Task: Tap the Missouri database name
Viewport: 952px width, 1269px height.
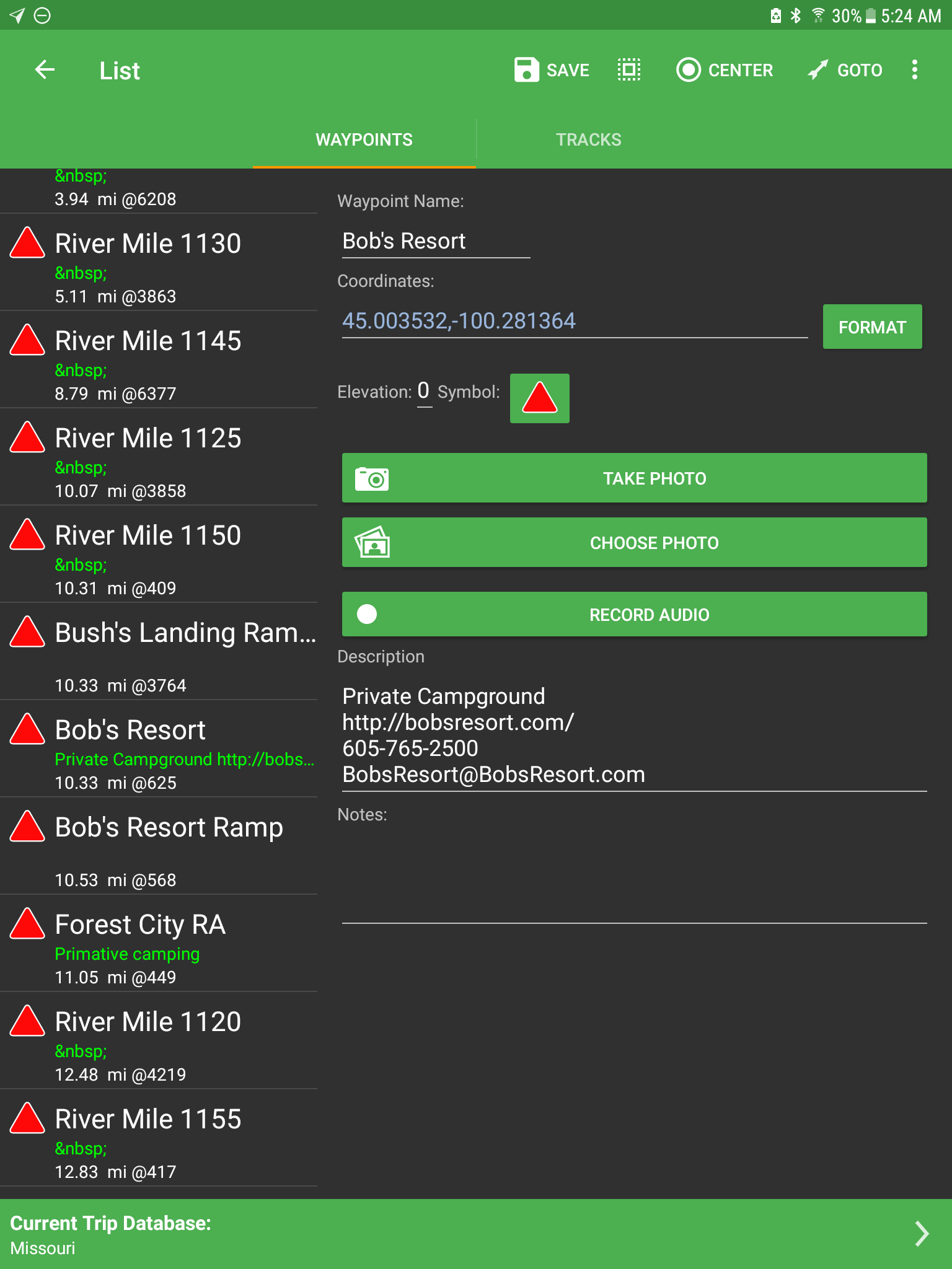Action: pos(43,1248)
